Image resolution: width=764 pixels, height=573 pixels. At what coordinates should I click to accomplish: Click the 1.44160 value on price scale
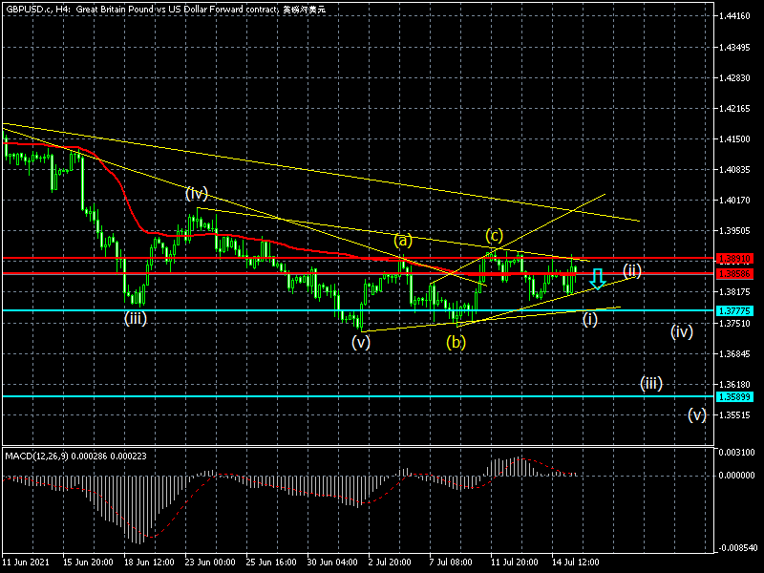pyautogui.click(x=736, y=16)
